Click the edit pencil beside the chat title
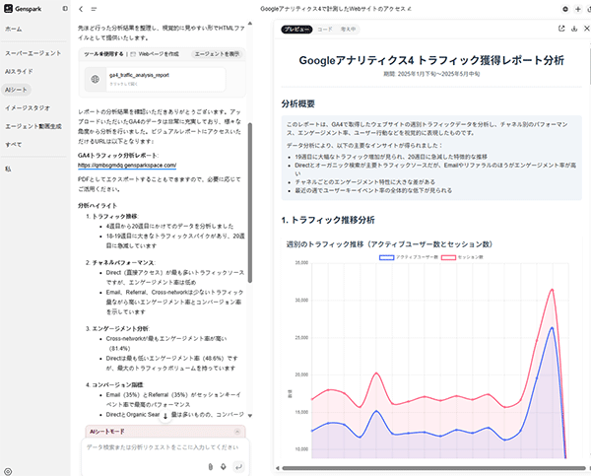Image resolution: width=591 pixels, height=476 pixels. point(410,9)
